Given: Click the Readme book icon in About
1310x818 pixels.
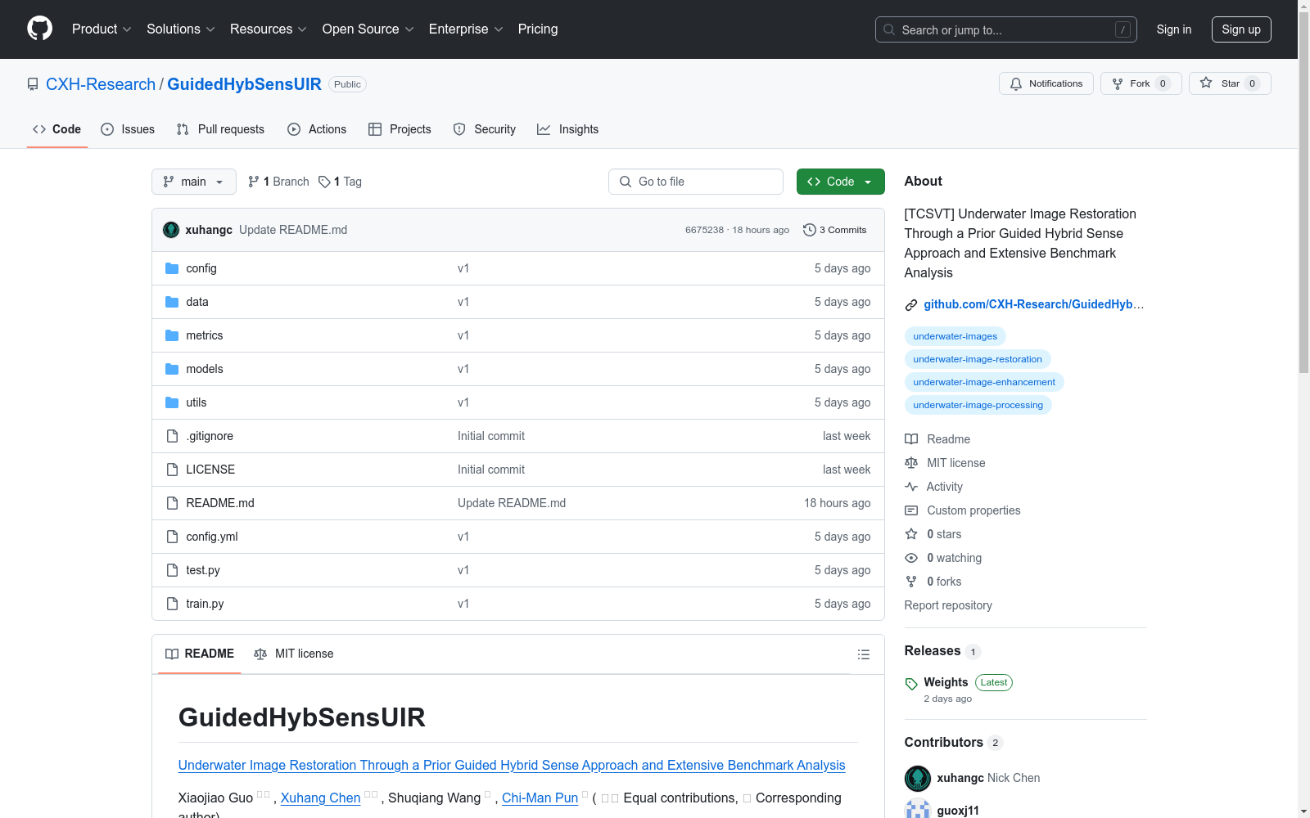Looking at the screenshot, I should 911,439.
